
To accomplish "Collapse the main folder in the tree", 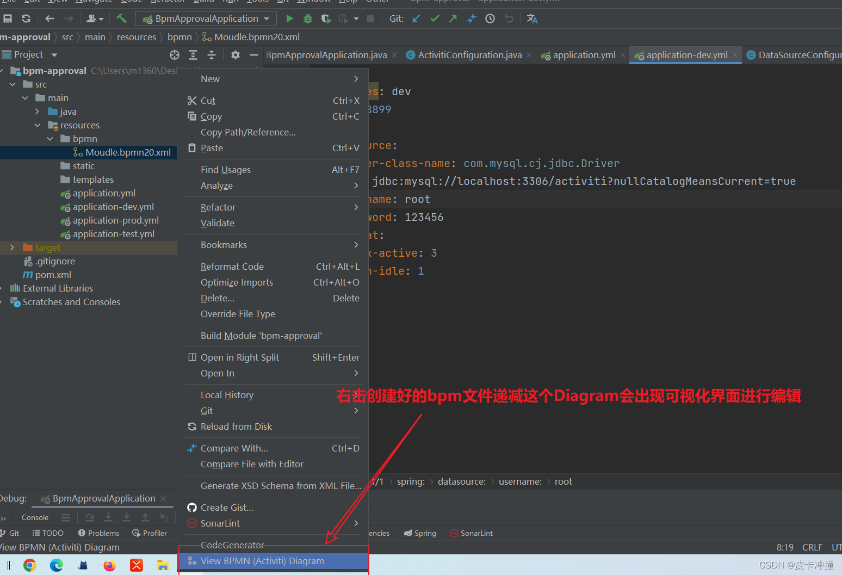I will tap(25, 98).
